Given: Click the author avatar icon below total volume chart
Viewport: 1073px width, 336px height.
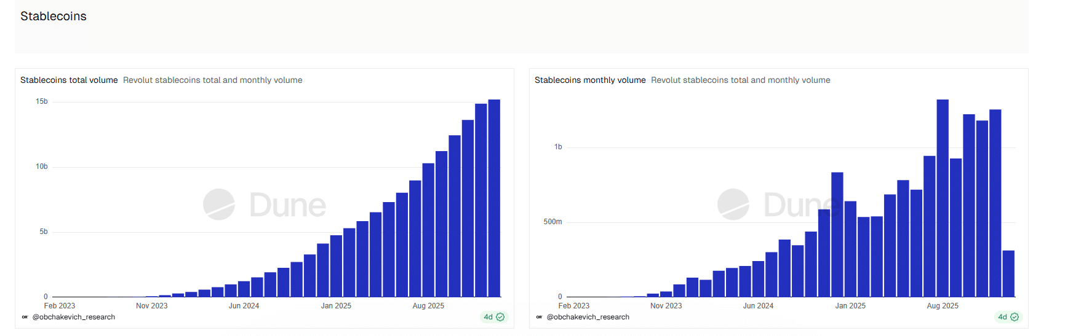Looking at the screenshot, I should click(x=25, y=318).
